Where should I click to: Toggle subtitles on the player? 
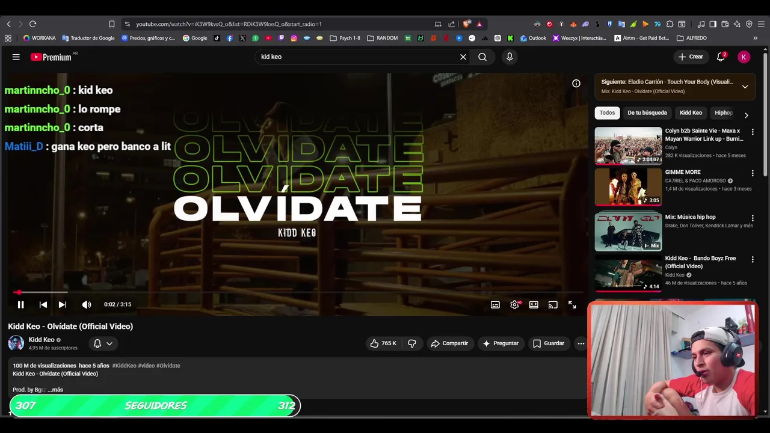tap(495, 305)
